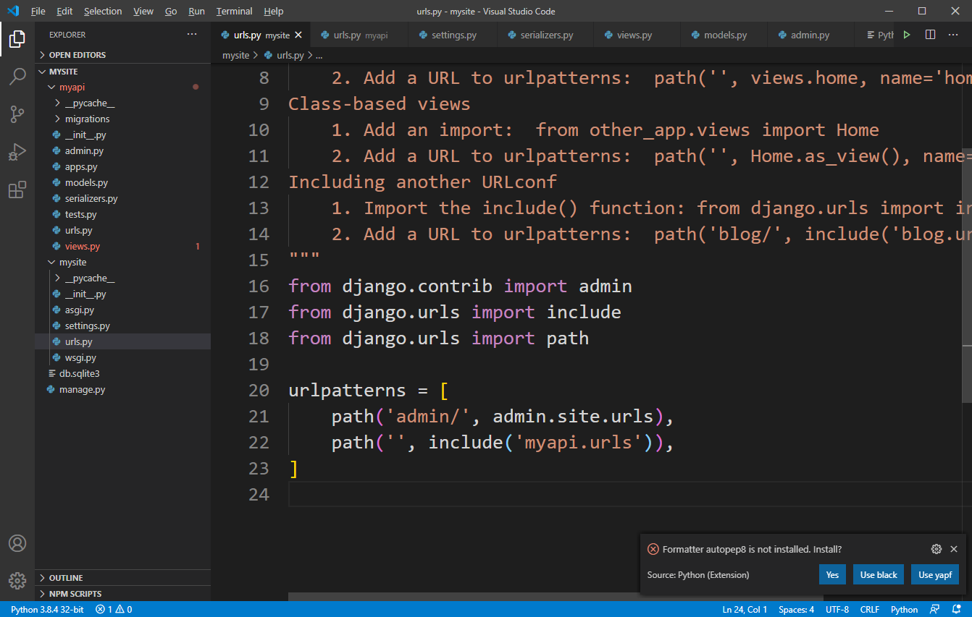Run Python file with the play button
Screen dimensions: 972x617
click(906, 35)
